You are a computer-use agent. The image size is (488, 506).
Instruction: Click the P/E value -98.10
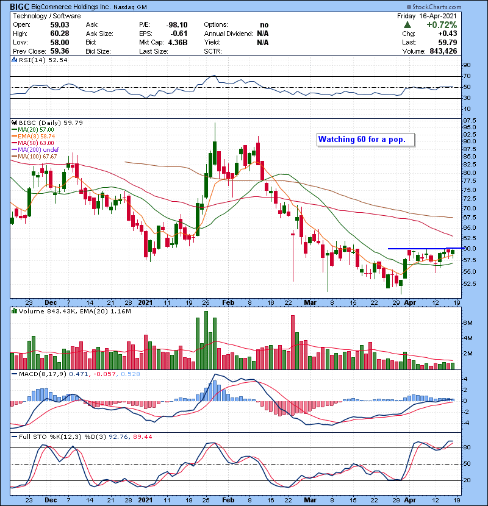177,25
